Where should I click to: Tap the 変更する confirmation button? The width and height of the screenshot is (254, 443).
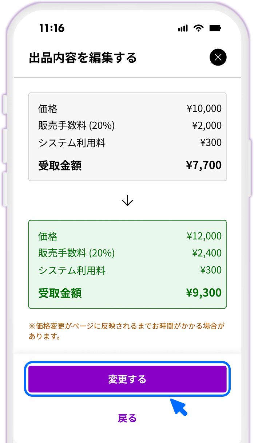(127, 379)
